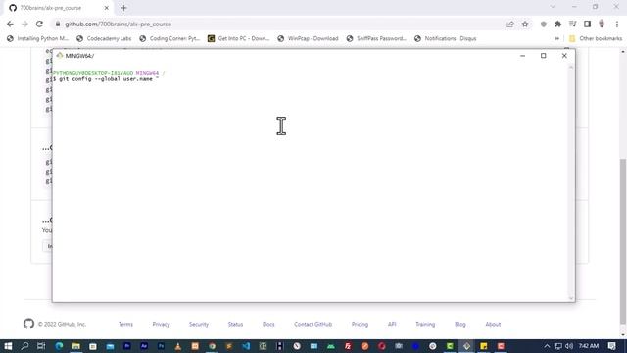Open the Security footer link
Screen dimensions: 627x353
tap(199, 324)
